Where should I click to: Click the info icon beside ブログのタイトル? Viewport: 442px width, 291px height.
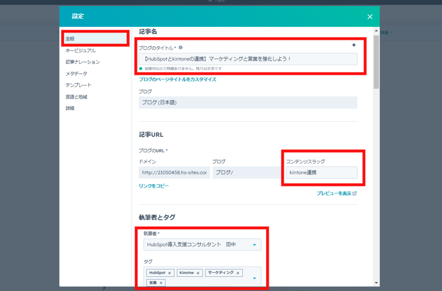coord(180,47)
